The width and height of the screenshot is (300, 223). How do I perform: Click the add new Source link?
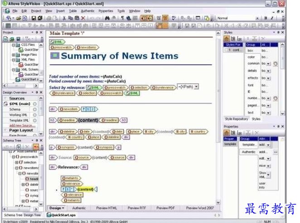(x=22, y=126)
